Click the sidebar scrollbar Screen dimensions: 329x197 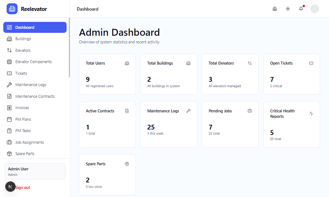(69, 47)
